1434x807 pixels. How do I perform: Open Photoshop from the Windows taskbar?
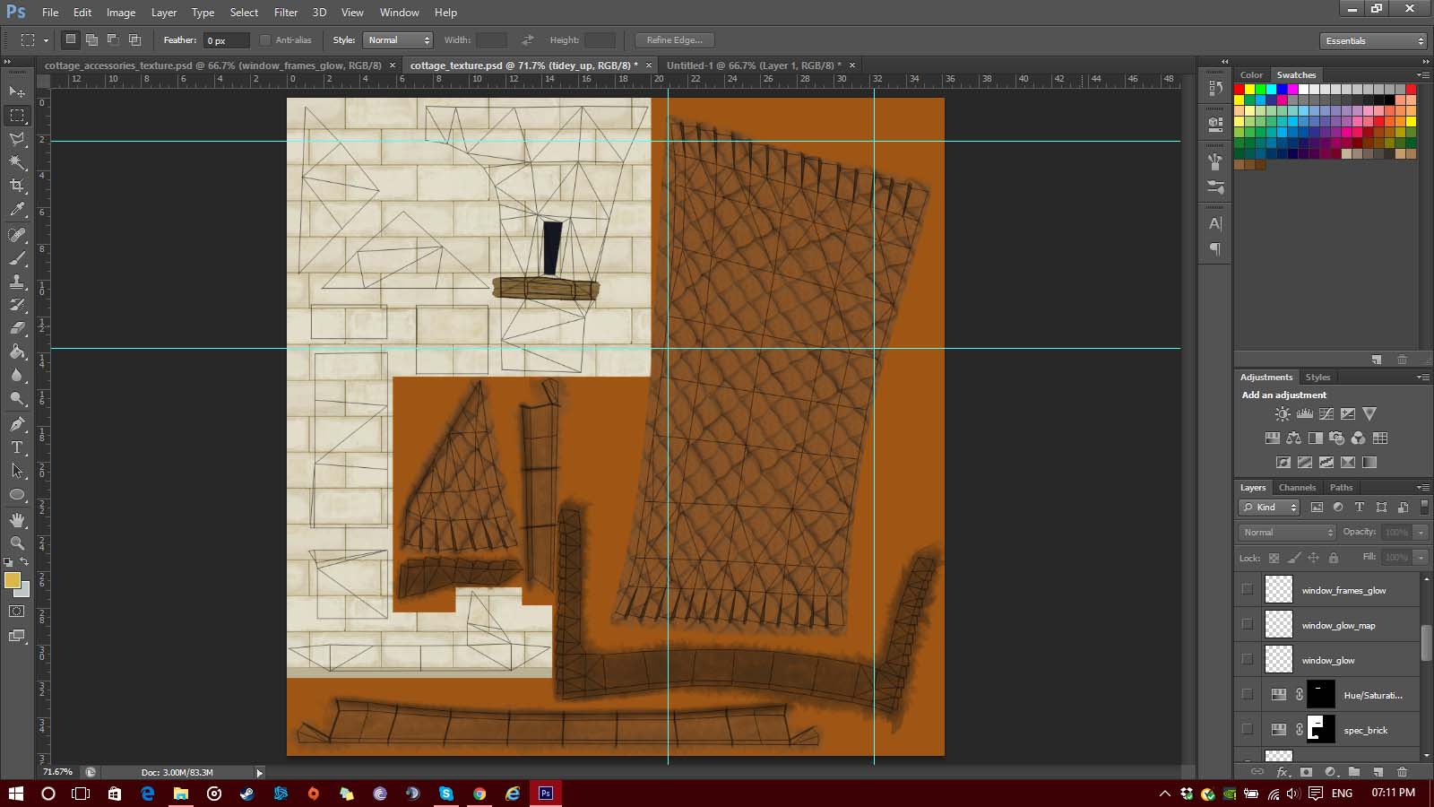coord(545,794)
